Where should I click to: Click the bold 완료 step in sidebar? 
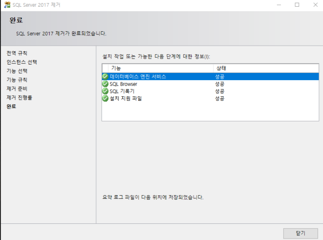[11, 107]
